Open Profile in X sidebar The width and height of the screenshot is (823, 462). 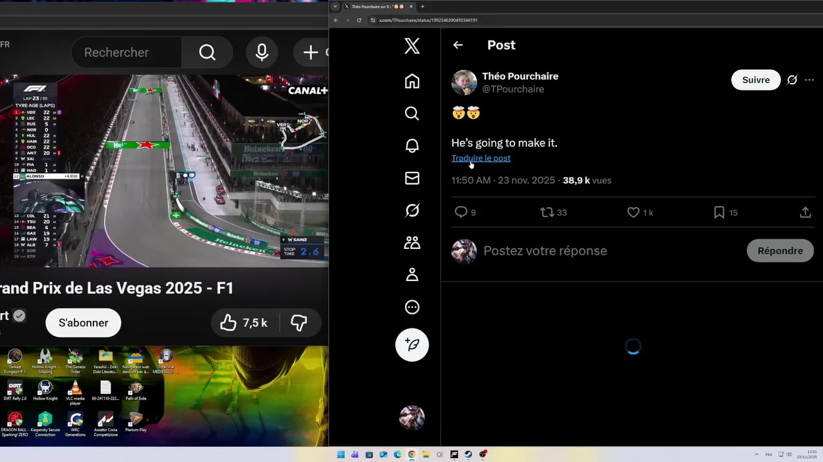(412, 275)
